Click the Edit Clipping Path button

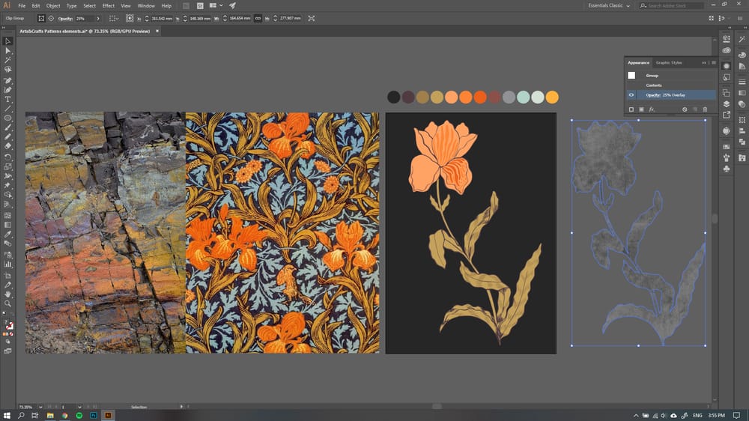click(x=41, y=18)
